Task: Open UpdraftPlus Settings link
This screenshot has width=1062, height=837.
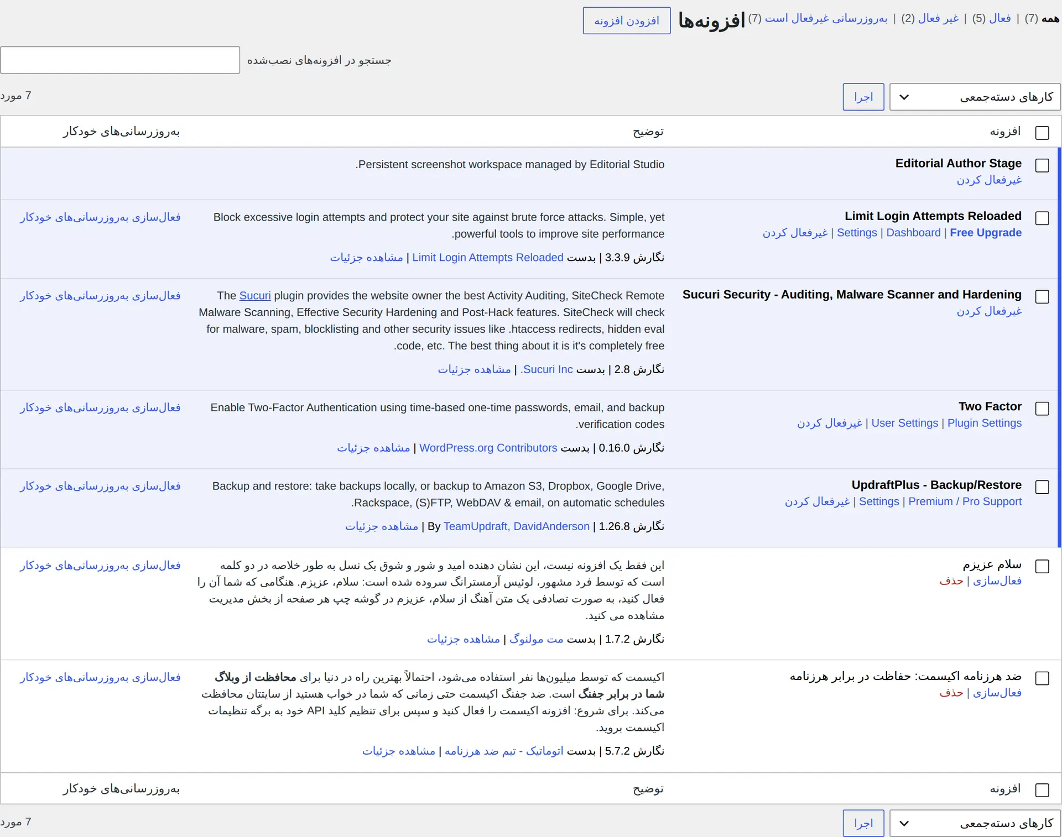Action: 879,501
